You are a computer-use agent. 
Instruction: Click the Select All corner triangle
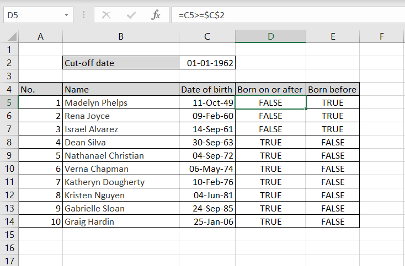click(x=12, y=36)
